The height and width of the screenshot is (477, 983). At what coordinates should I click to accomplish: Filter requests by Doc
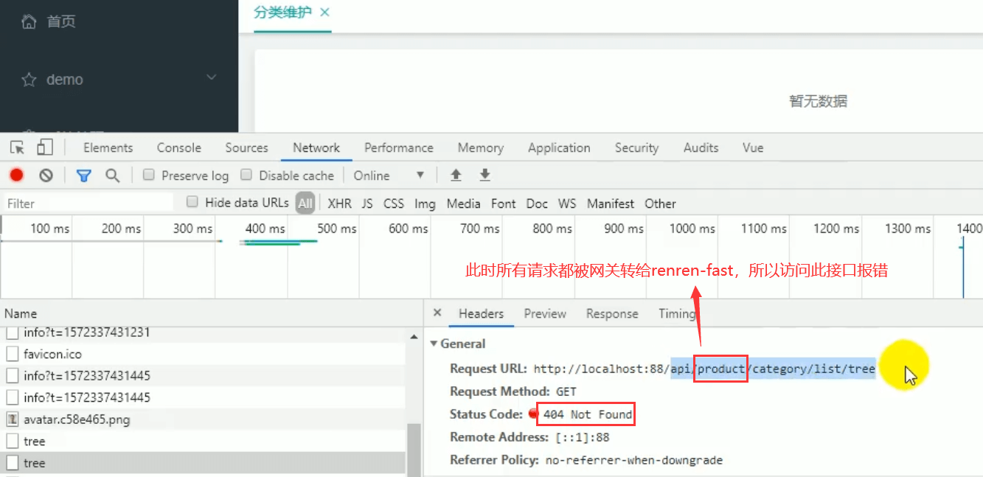(537, 203)
